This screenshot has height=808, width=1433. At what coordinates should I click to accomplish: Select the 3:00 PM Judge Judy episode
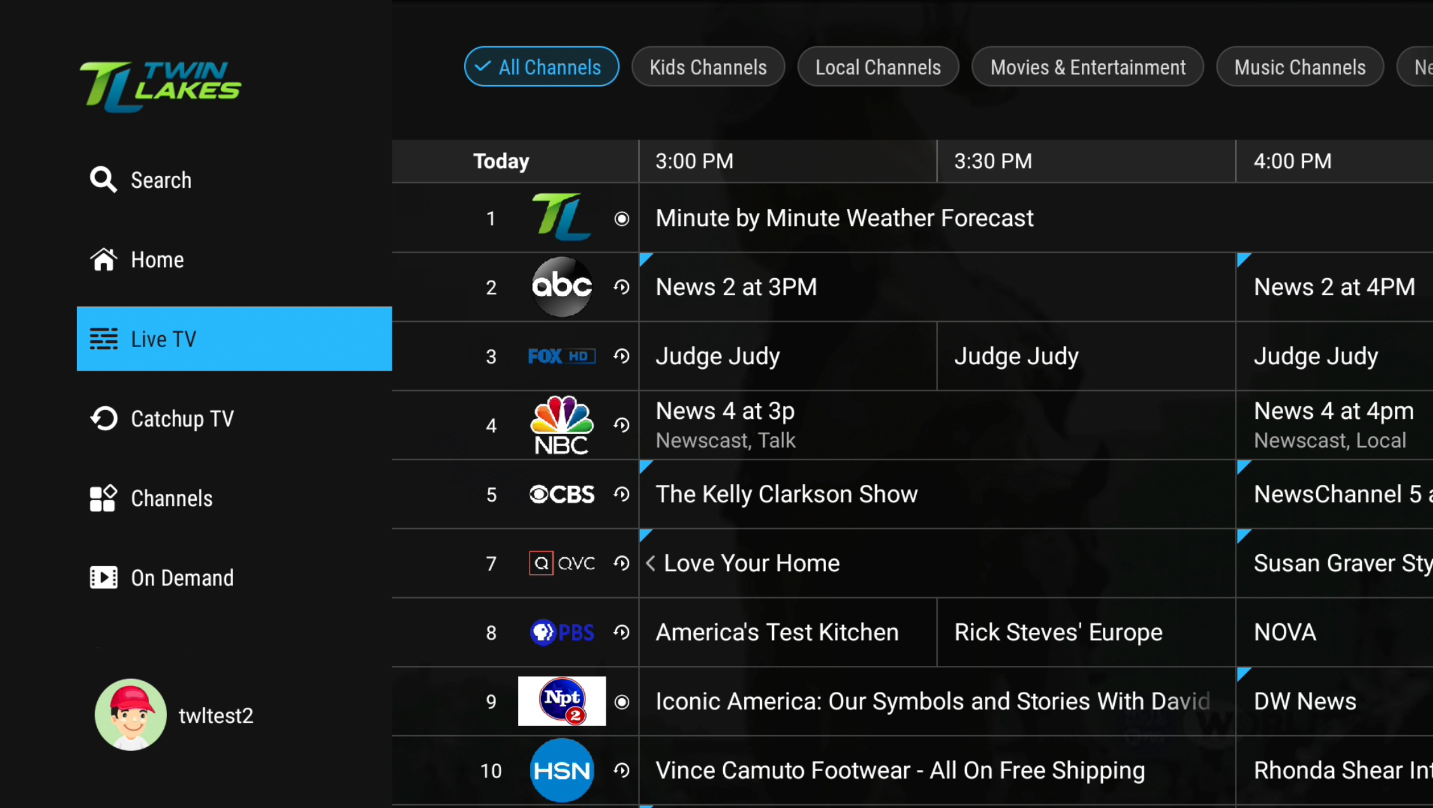788,356
